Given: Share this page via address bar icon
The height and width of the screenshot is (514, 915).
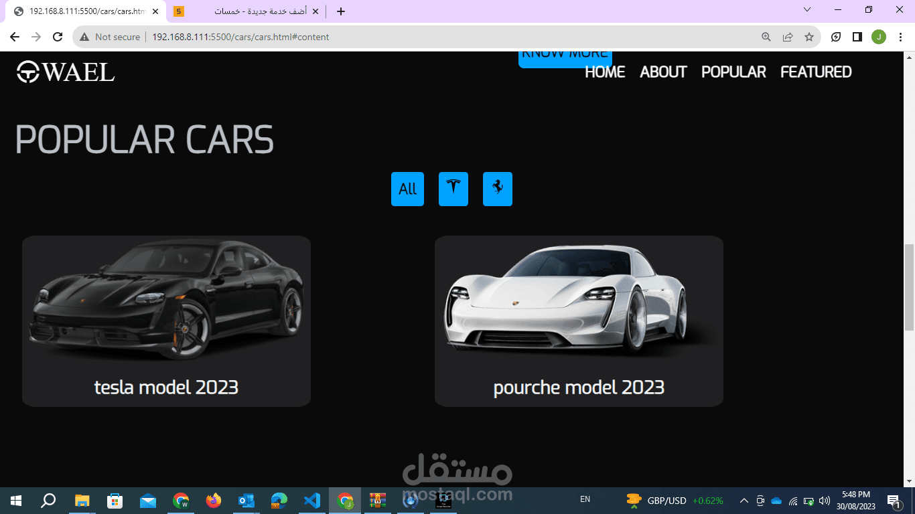Looking at the screenshot, I should tap(788, 37).
